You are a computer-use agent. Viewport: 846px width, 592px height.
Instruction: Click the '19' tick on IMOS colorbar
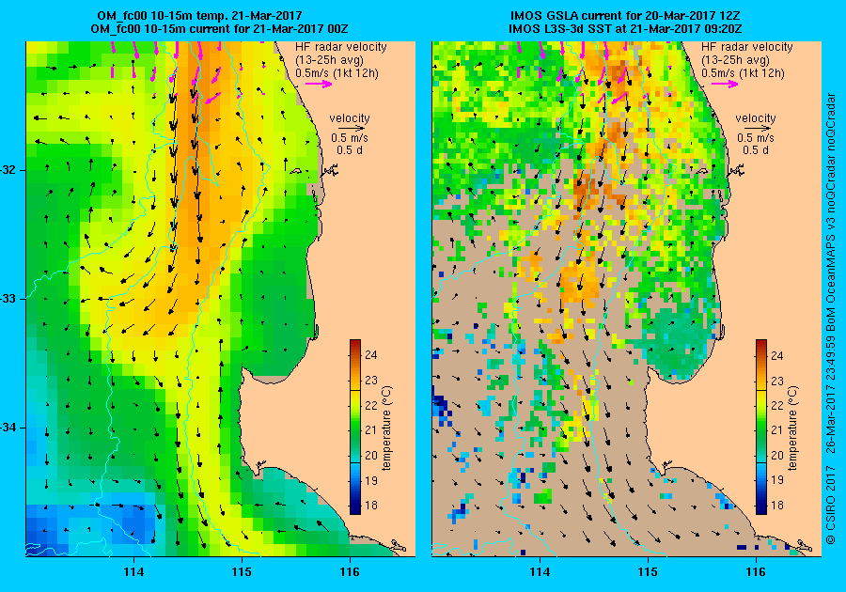[x=777, y=480]
